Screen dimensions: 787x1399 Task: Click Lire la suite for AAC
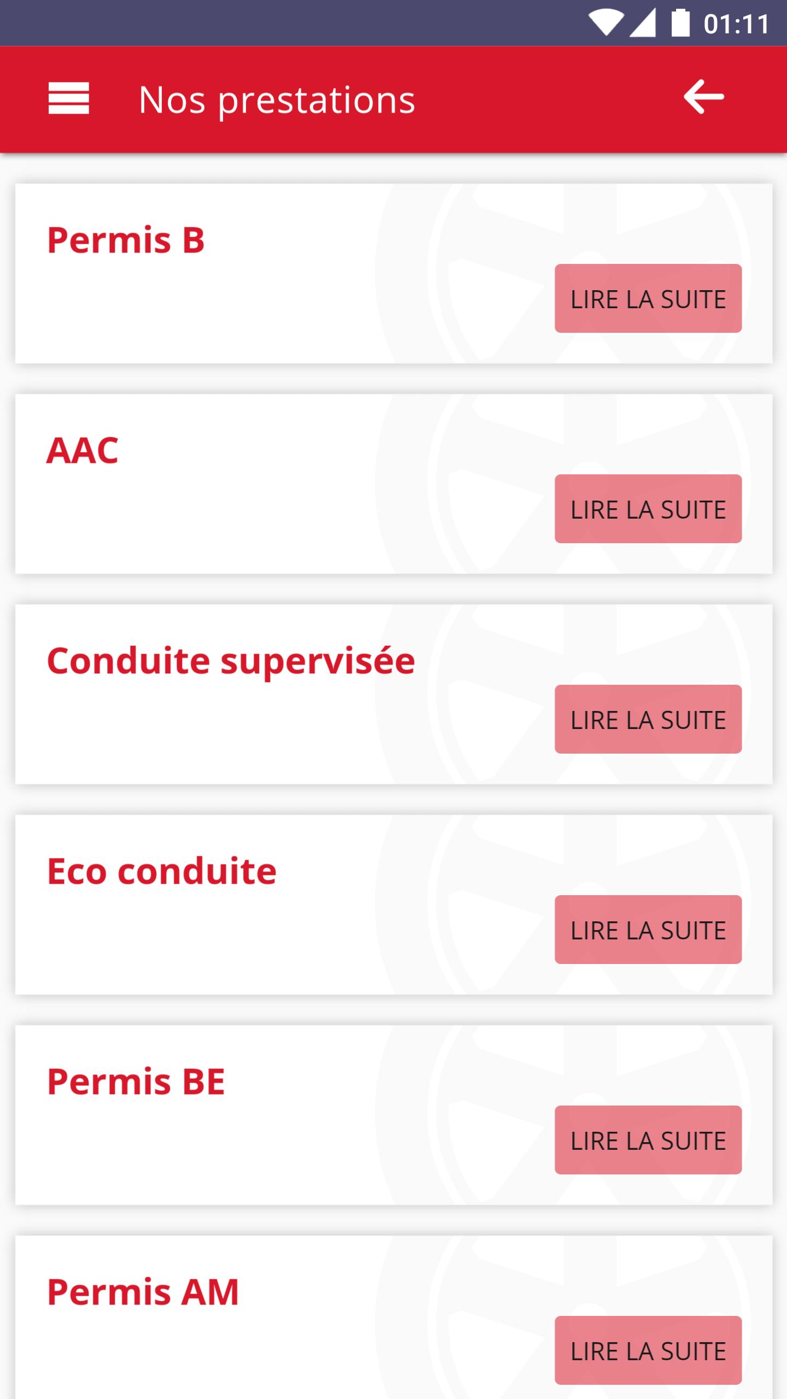[648, 509]
